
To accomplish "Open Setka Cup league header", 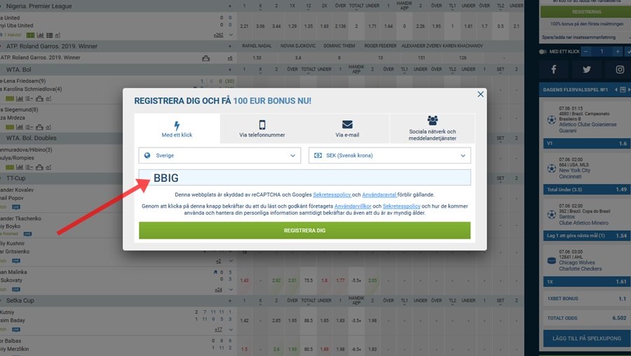I will 20,300.
